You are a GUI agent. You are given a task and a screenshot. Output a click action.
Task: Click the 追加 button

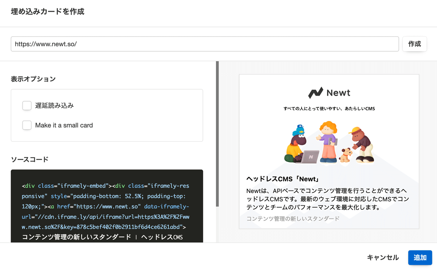[x=420, y=258]
